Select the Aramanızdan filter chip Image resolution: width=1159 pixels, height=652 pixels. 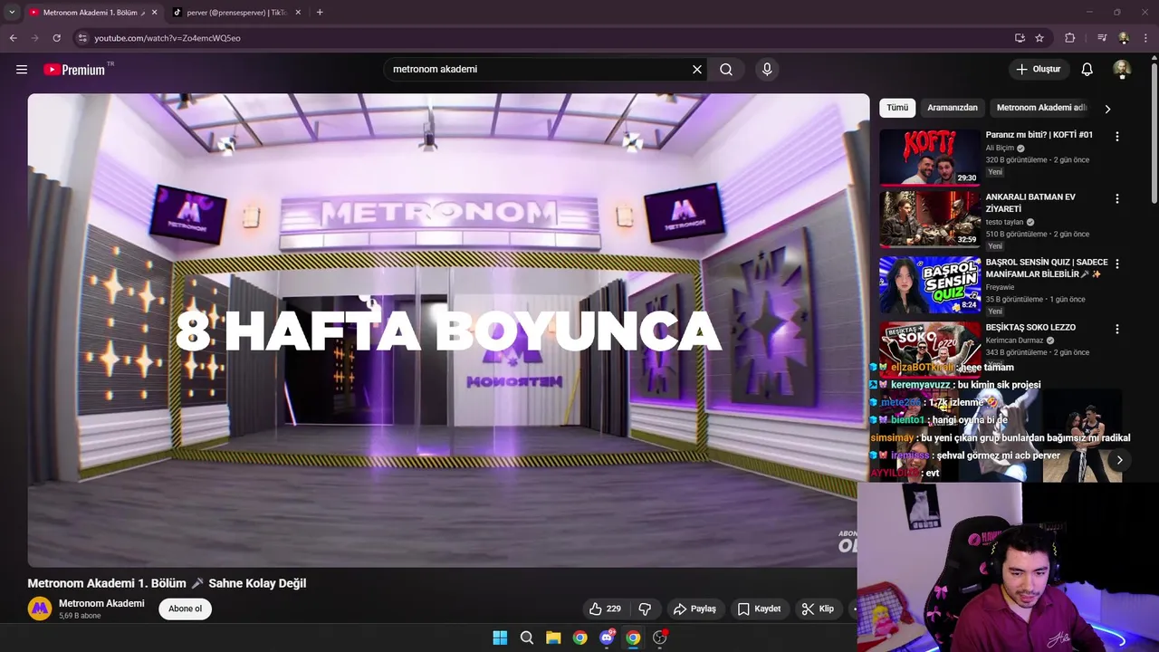tap(953, 108)
